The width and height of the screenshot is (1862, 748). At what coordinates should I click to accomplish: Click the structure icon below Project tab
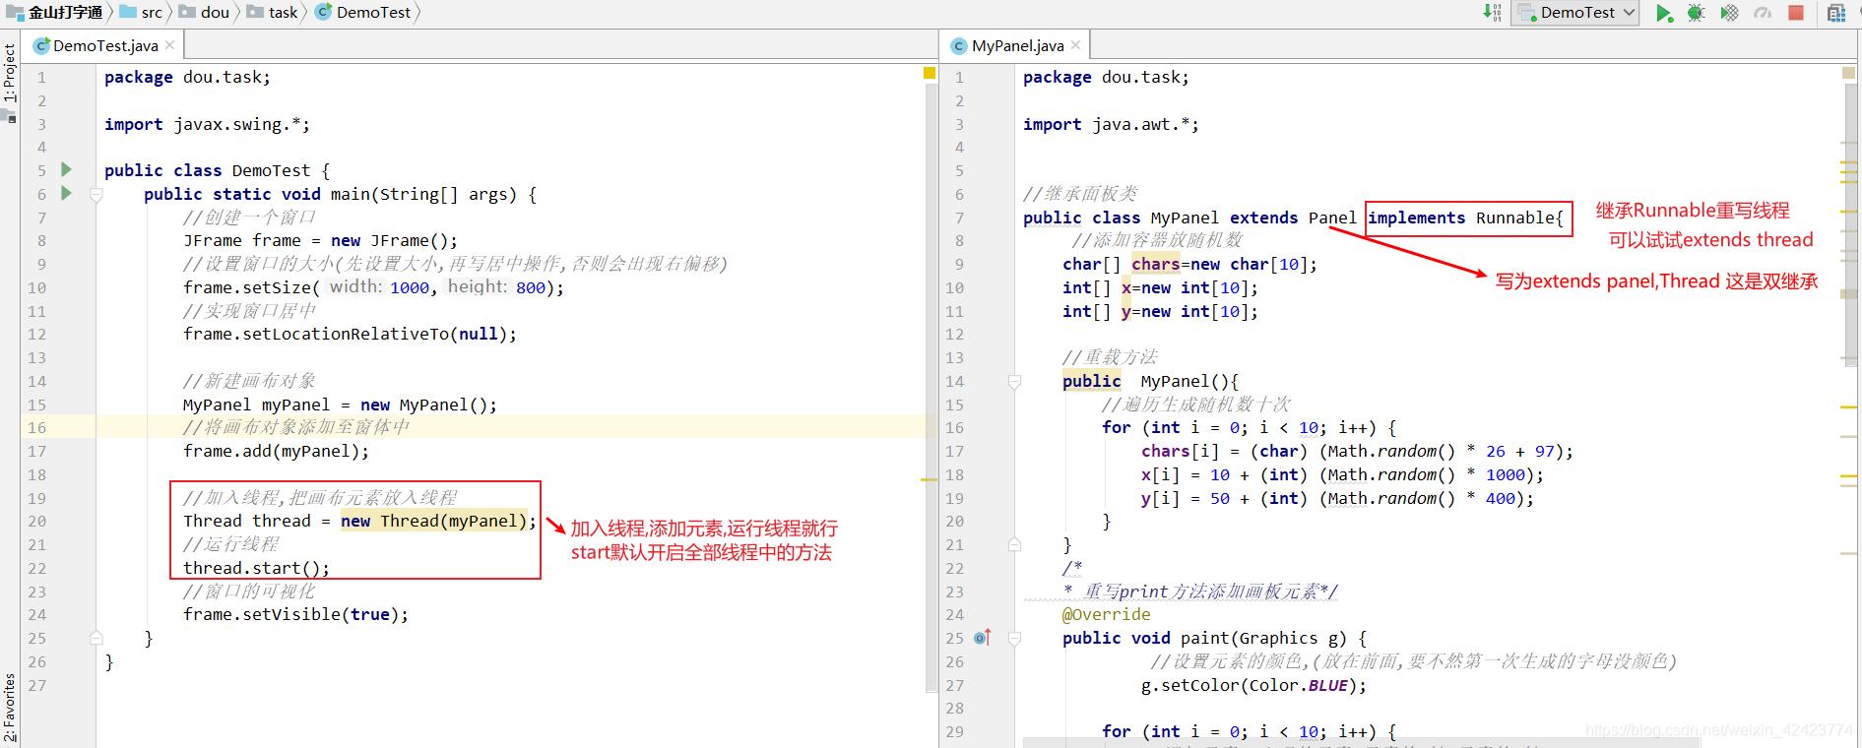click(10, 116)
